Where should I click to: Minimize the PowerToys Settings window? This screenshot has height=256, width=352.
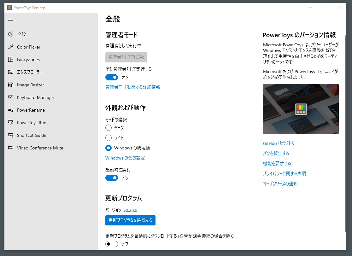(x=310, y=8)
